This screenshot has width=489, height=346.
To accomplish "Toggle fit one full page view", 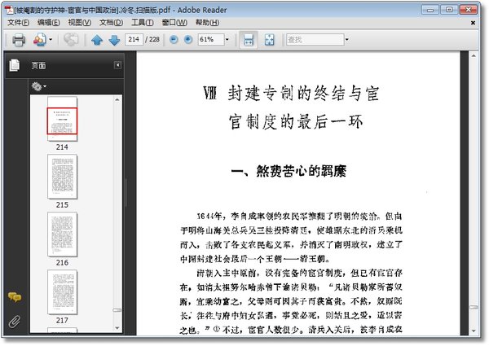I will coord(269,40).
